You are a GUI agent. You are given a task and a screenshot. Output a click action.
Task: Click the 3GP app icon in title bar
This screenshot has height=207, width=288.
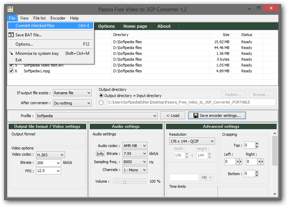(10, 9)
